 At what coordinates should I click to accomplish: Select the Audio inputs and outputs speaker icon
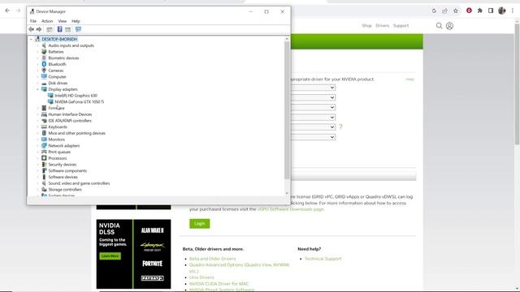(x=44, y=45)
